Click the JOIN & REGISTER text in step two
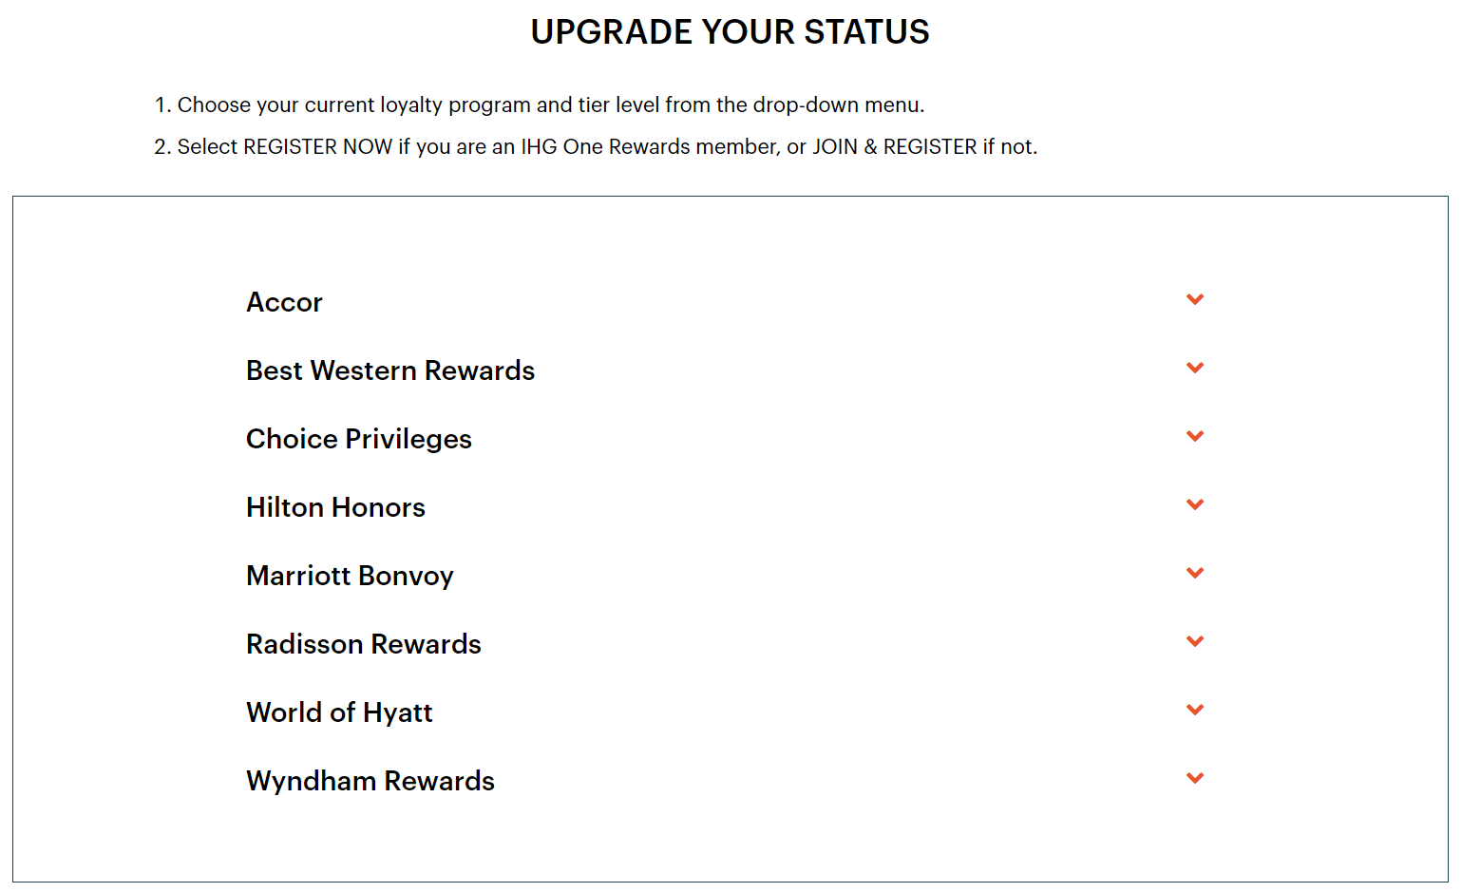1462x892 pixels. (894, 147)
